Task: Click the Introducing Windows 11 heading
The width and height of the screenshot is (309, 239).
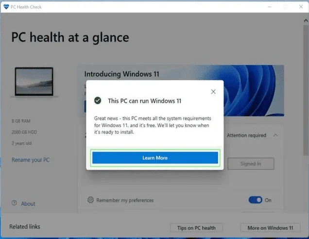Action: pyautogui.click(x=121, y=74)
